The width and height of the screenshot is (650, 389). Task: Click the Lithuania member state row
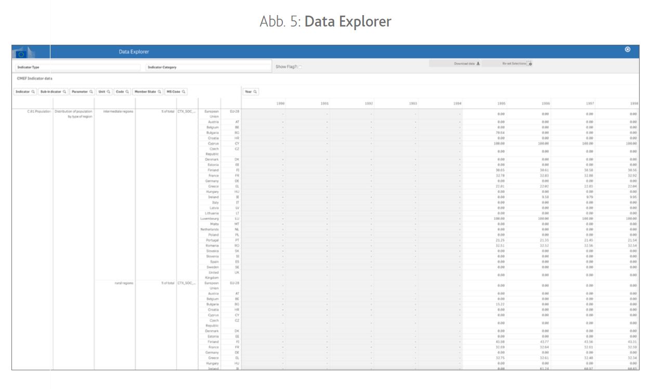click(212, 213)
